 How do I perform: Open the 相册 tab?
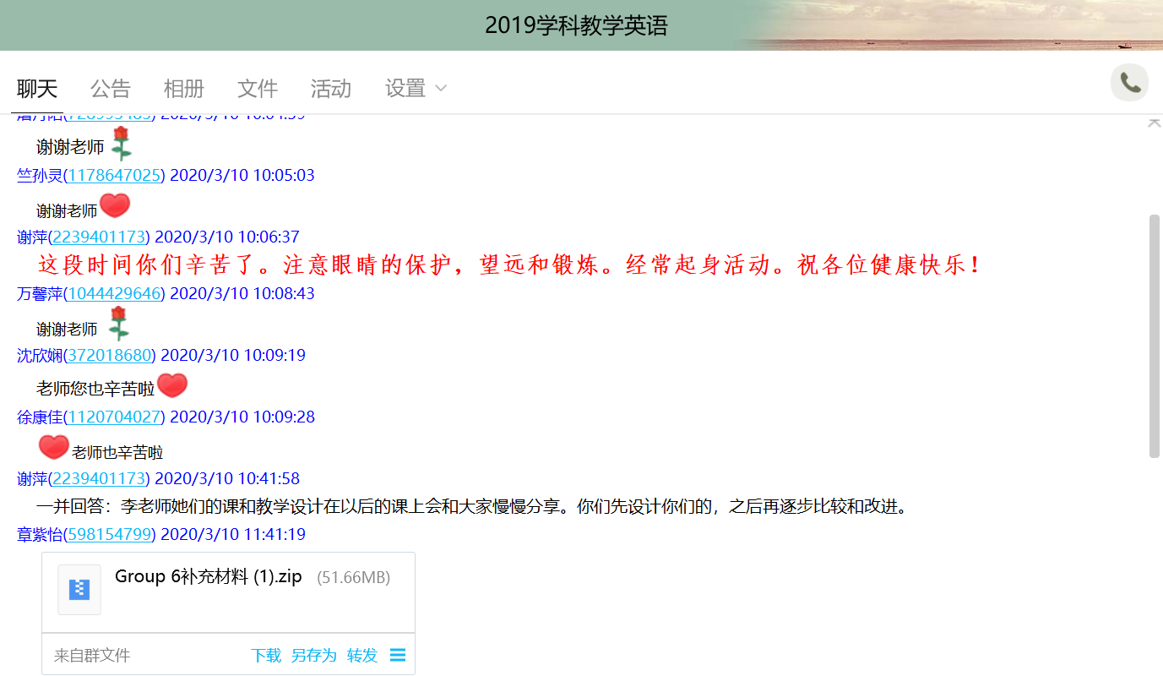[184, 88]
